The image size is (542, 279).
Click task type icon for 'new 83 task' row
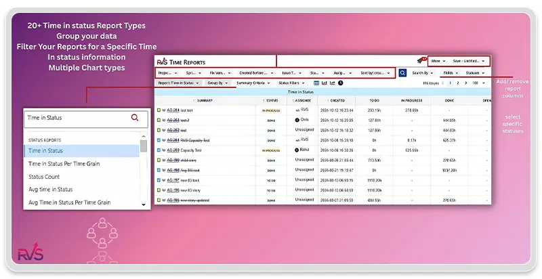pyautogui.click(x=159, y=180)
